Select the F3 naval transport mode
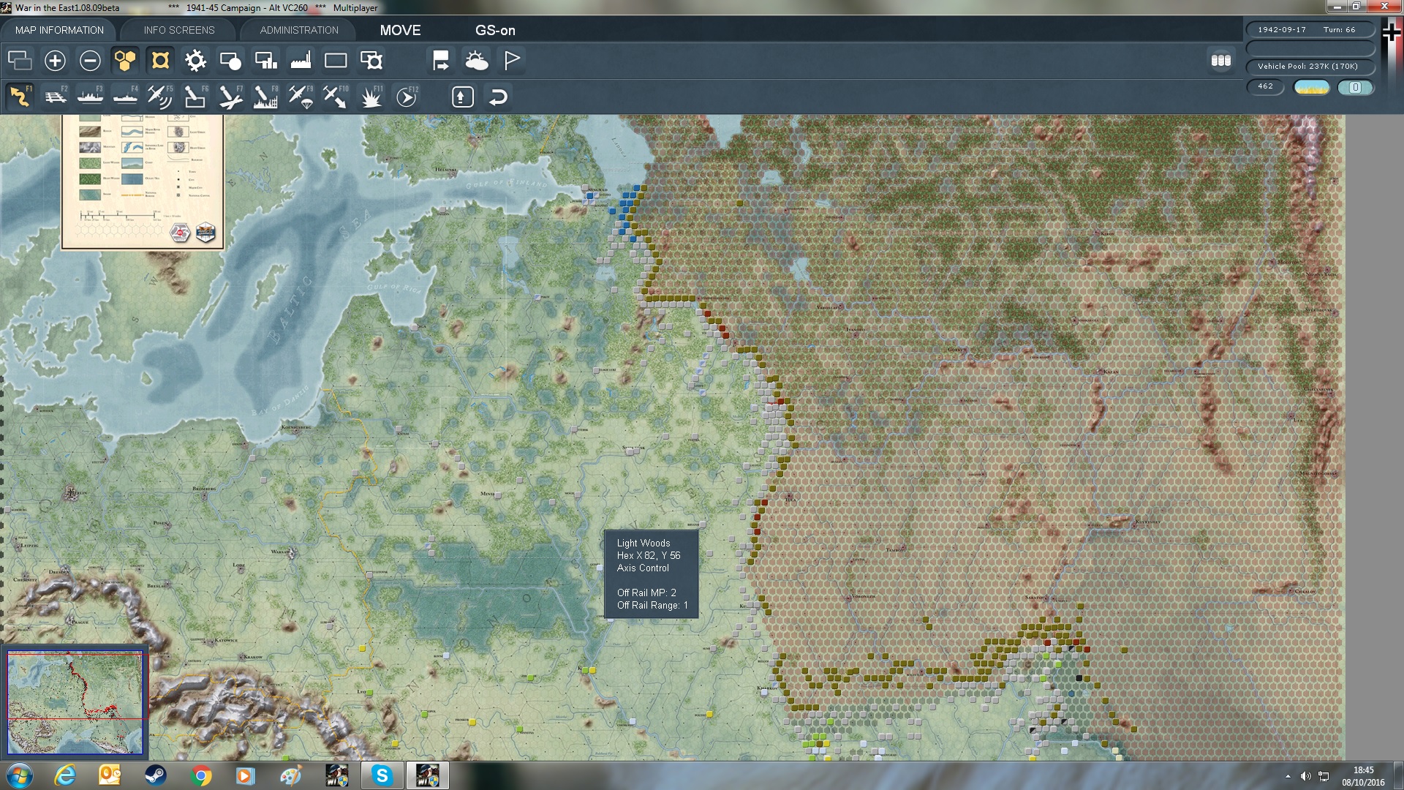This screenshot has width=1404, height=790. pos(91,97)
